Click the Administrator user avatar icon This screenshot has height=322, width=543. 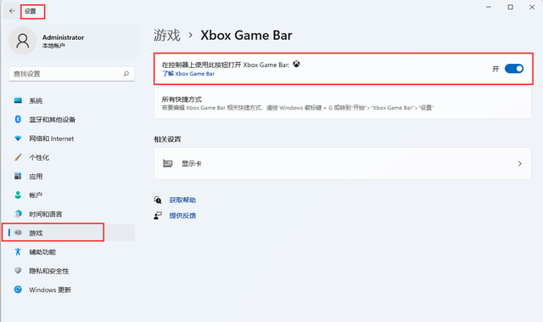(x=23, y=41)
